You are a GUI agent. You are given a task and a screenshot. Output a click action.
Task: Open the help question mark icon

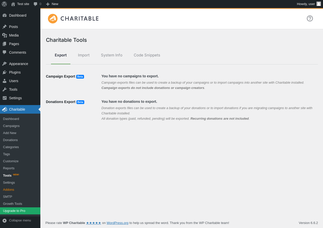click(310, 18)
